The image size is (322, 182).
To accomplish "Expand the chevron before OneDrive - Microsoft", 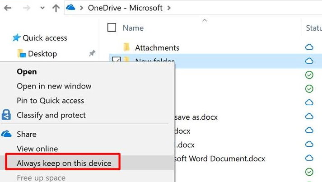I will tap(82, 8).
